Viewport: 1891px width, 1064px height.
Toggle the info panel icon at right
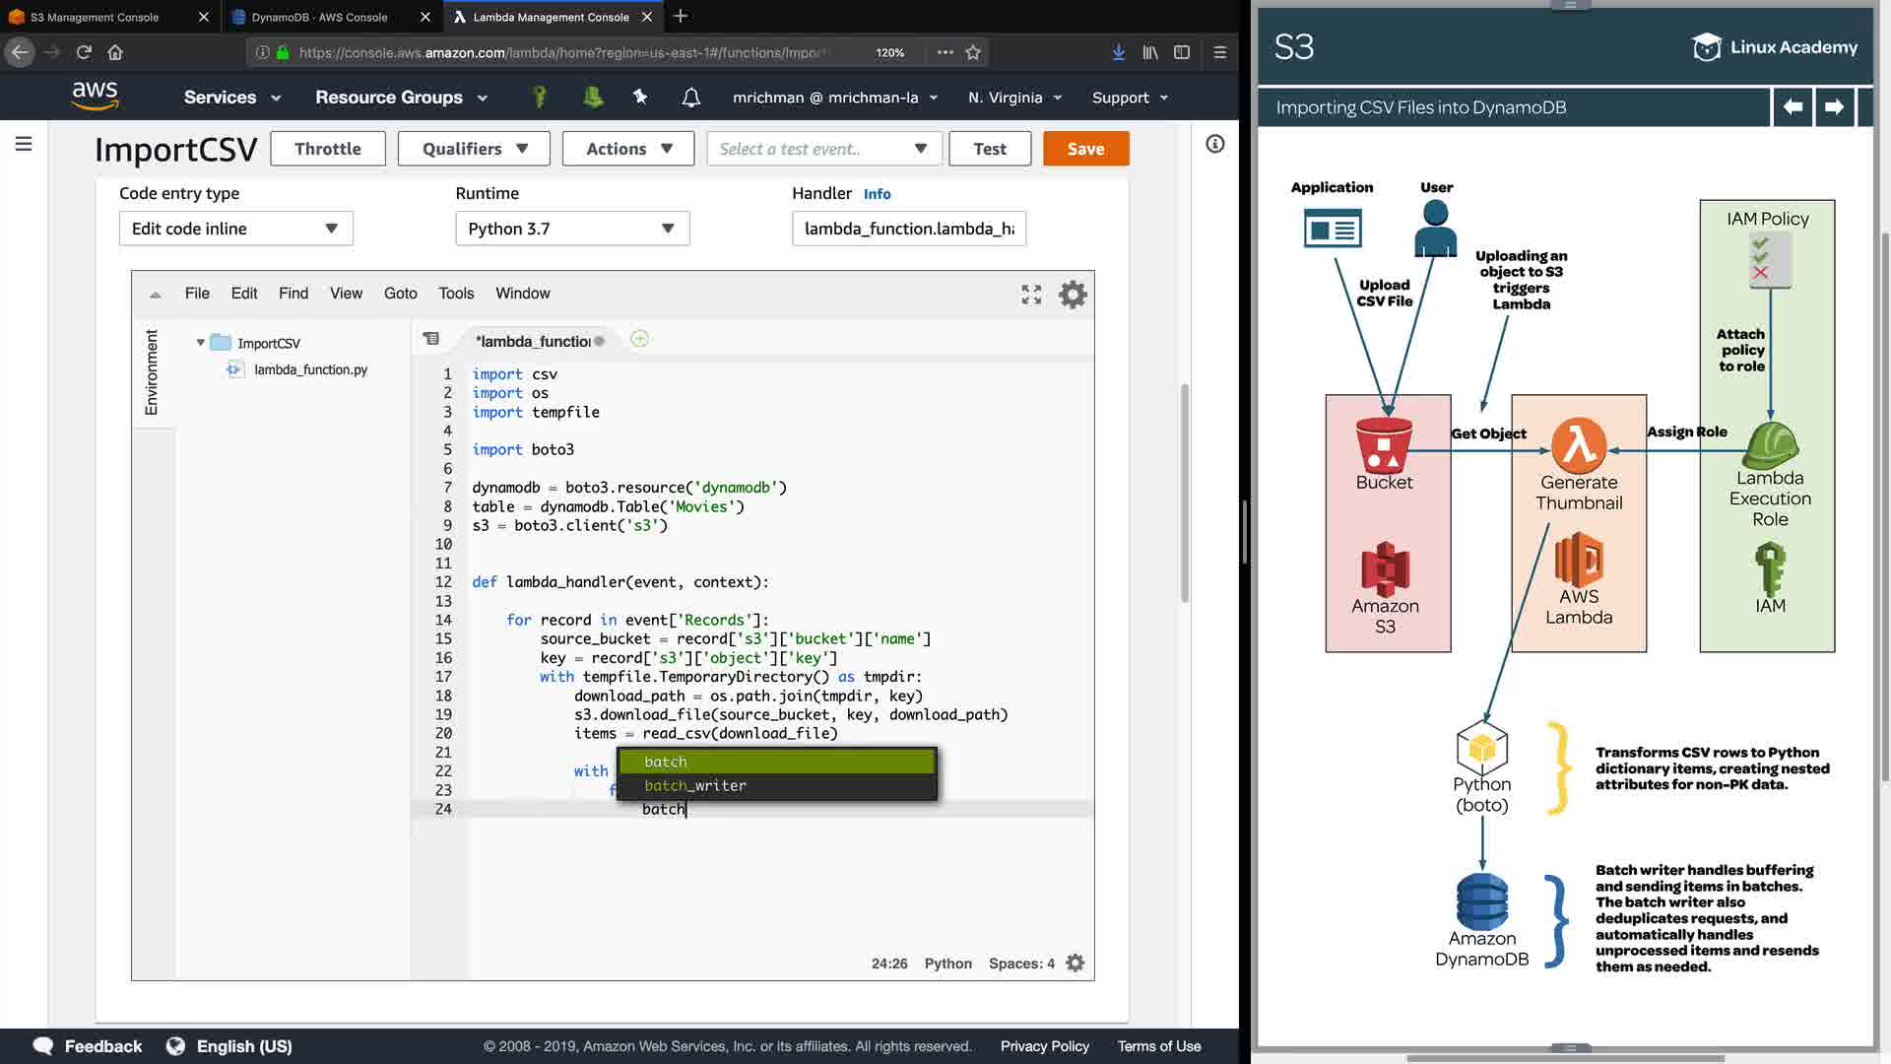pyautogui.click(x=1214, y=144)
